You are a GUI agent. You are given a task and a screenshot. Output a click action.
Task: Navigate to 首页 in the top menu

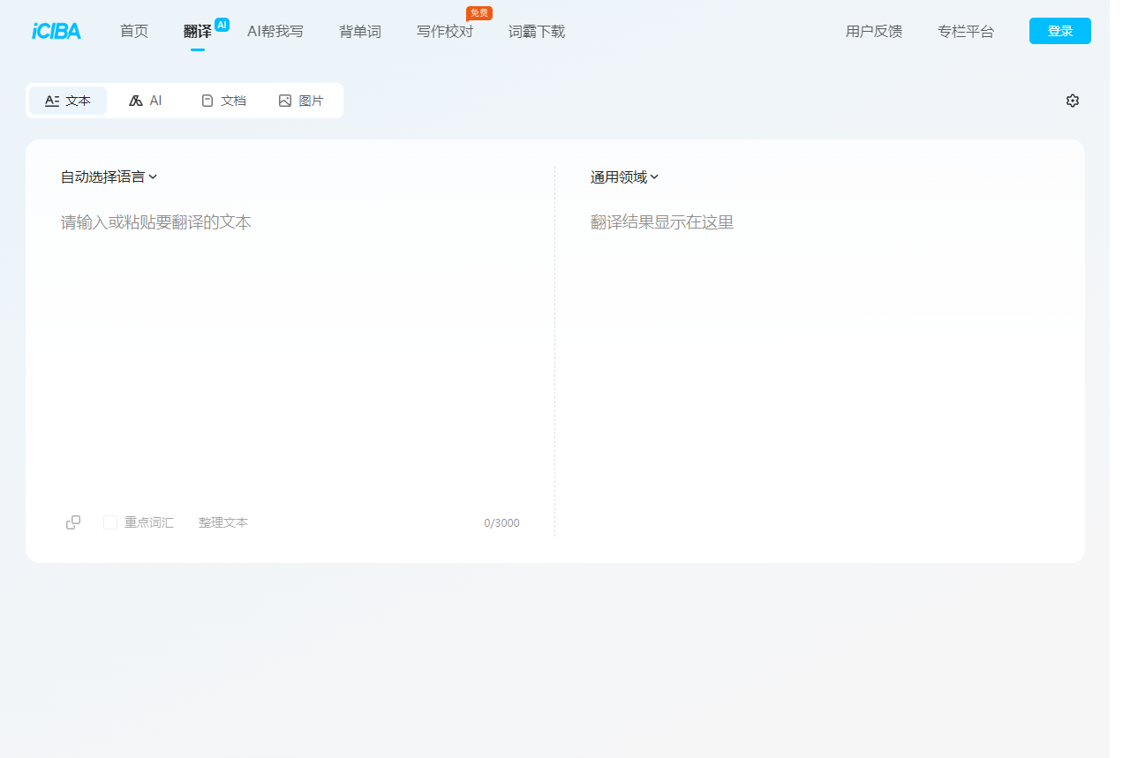133,30
